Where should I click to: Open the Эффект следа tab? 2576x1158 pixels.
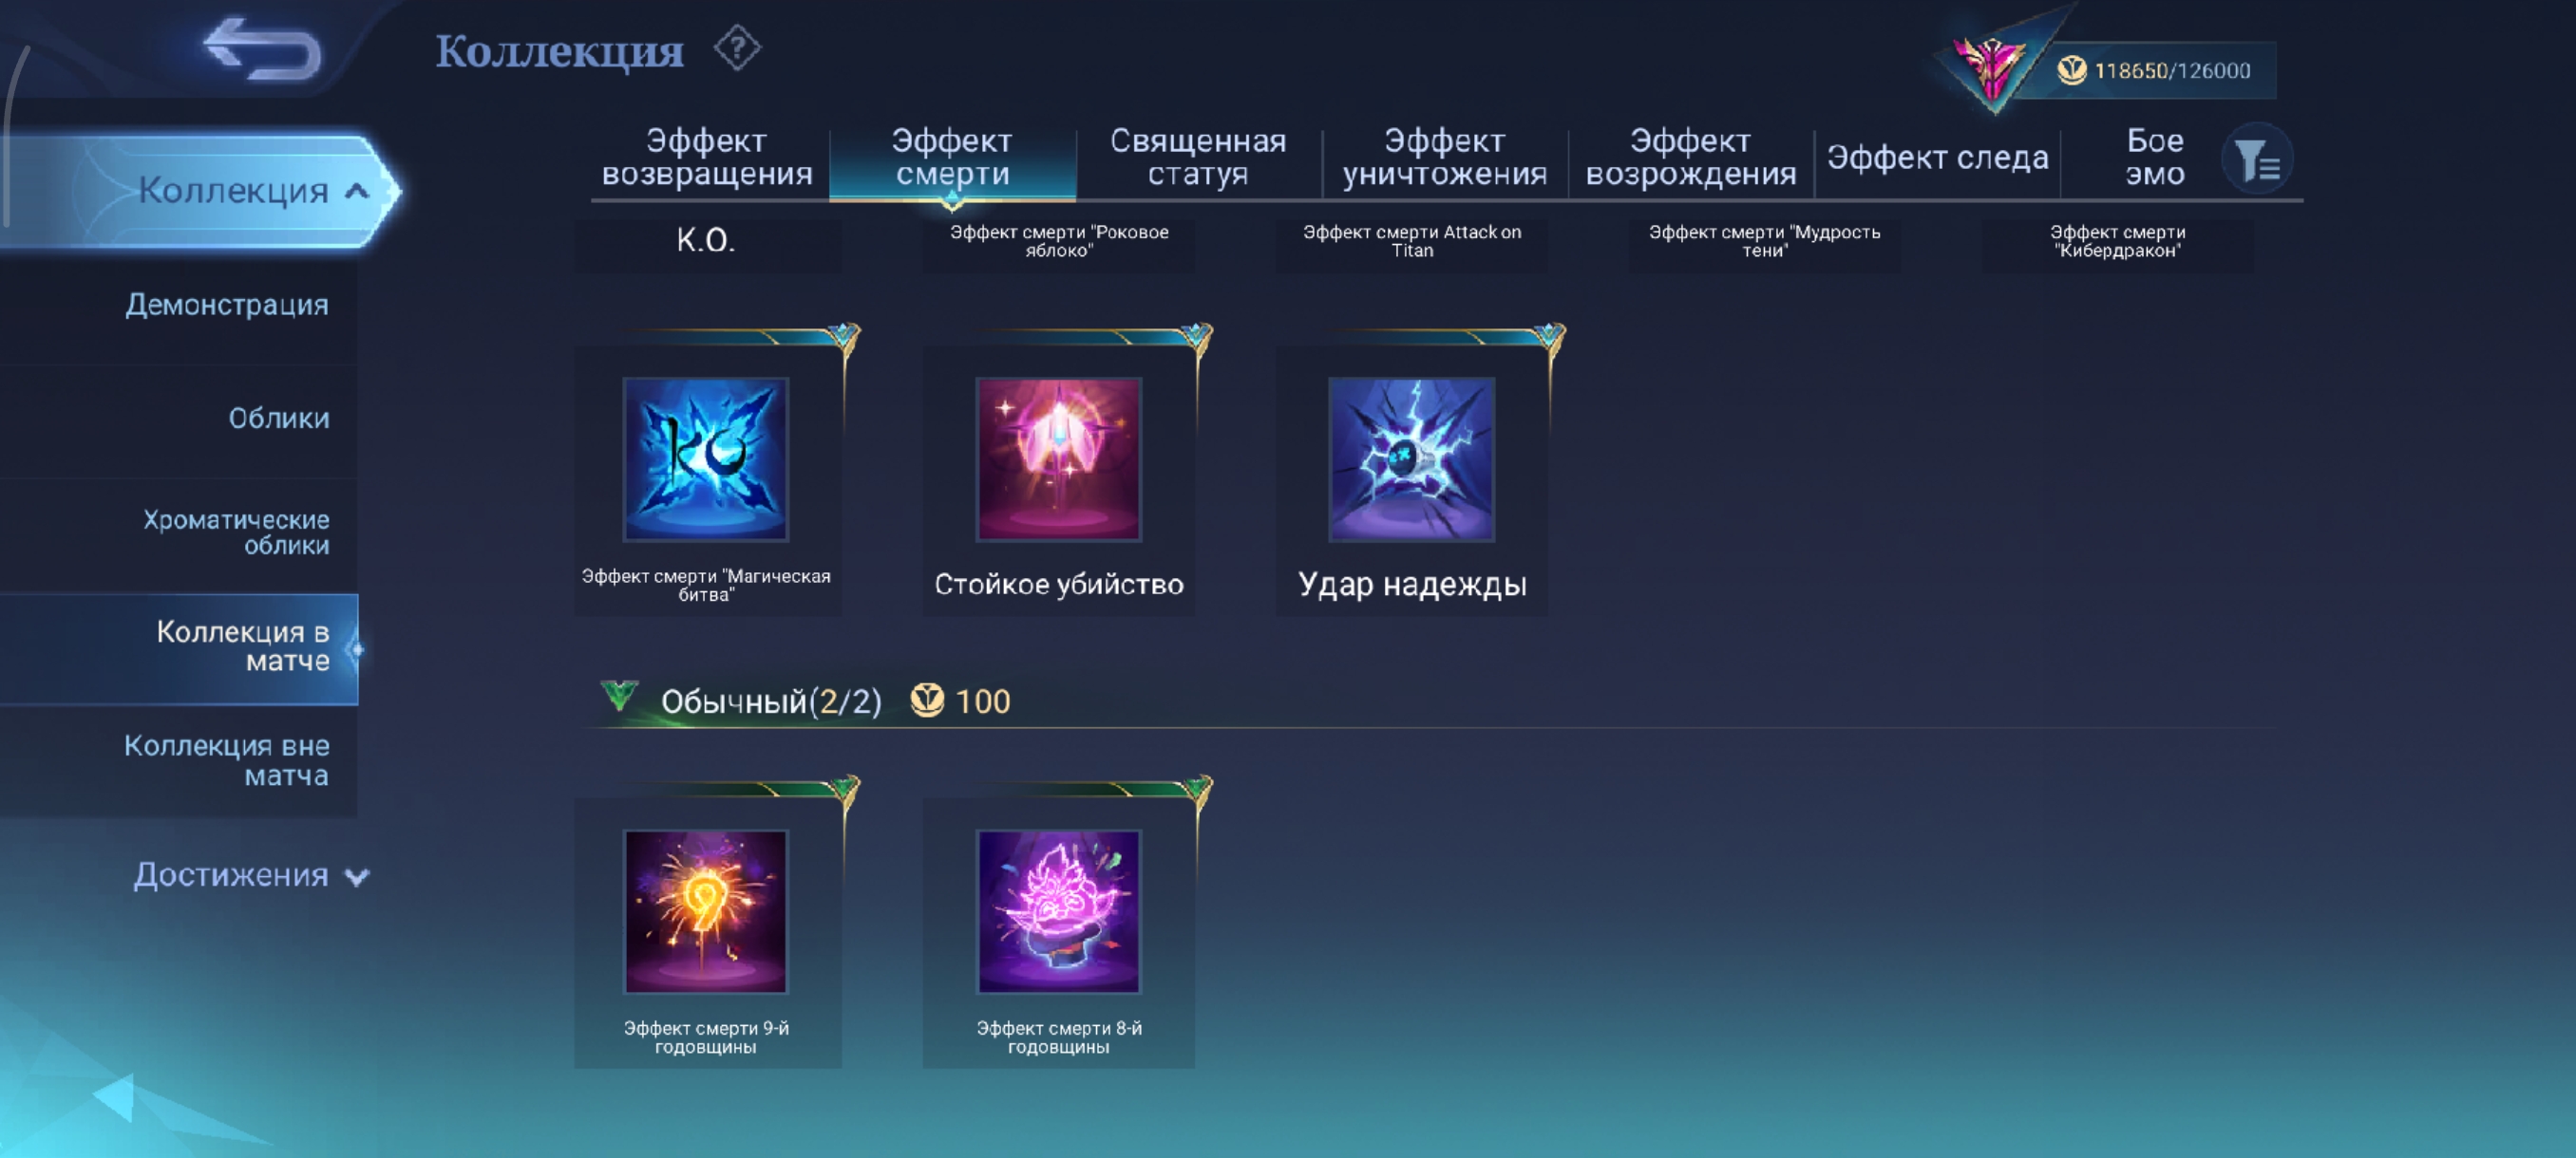(x=1937, y=157)
